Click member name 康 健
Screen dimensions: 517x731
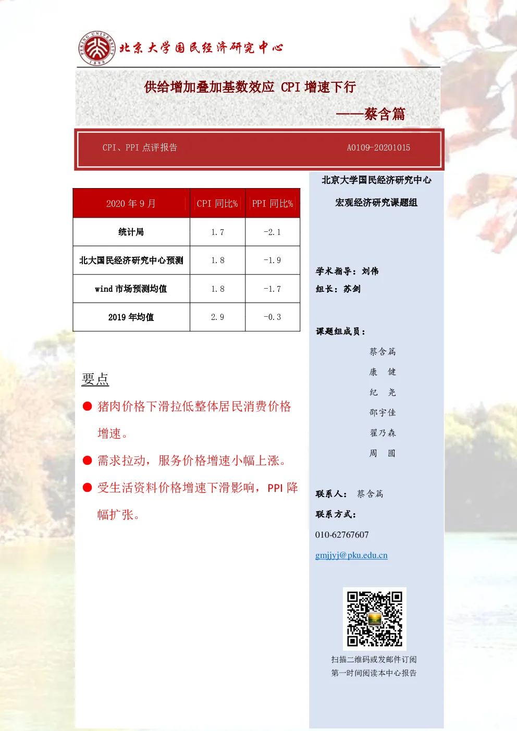point(383,372)
